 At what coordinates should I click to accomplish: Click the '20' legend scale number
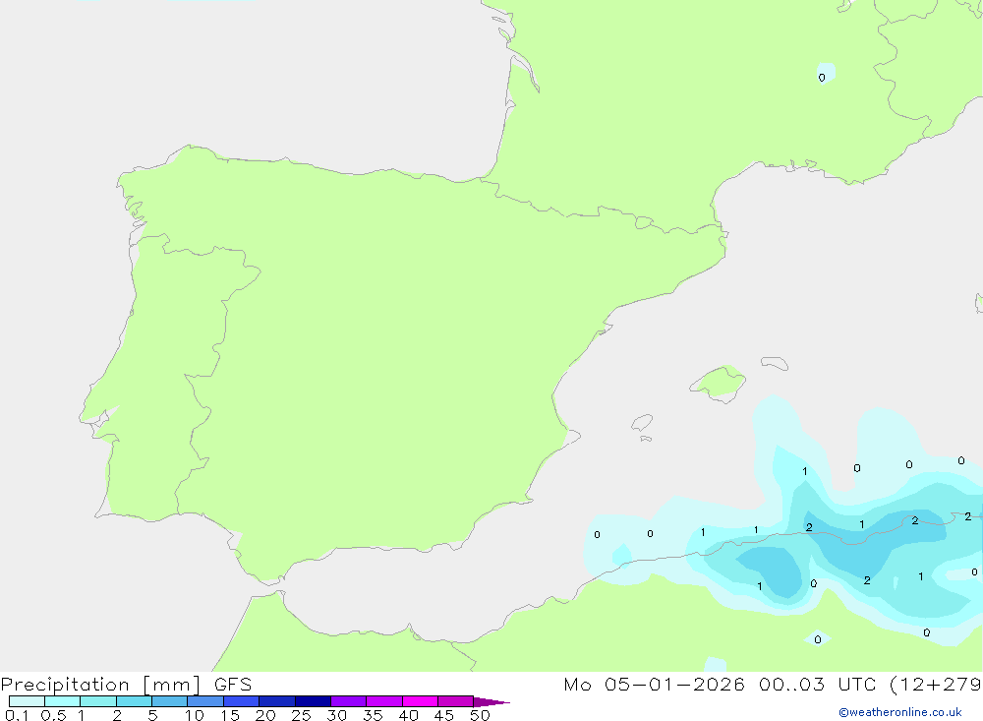pos(265,715)
